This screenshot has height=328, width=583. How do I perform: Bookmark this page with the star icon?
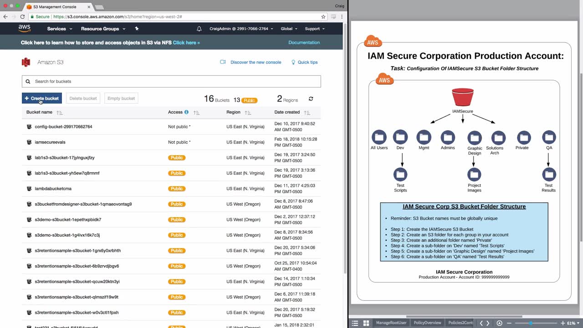point(323,17)
